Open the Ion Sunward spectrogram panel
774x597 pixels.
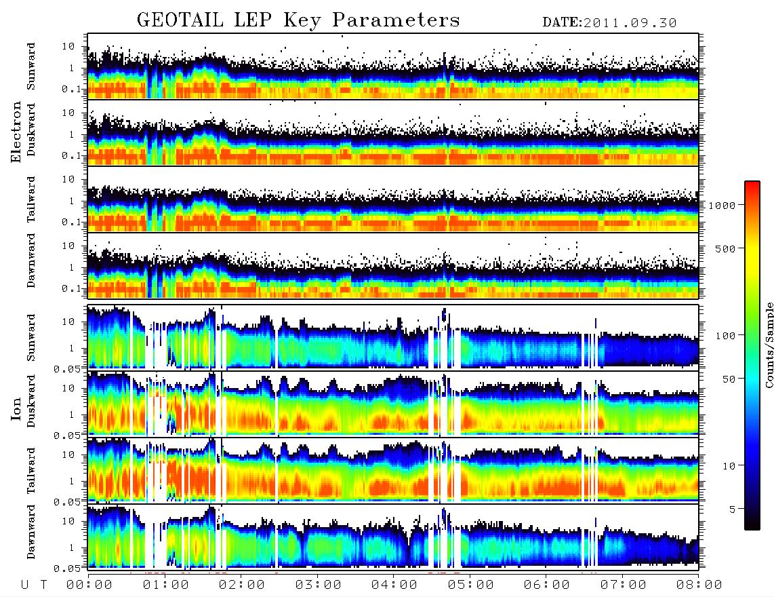(393, 336)
